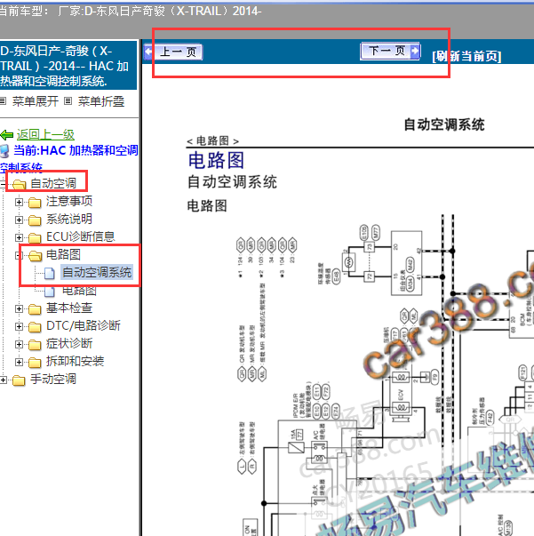Click the 拆卸和安装 folder icon
534x536 pixels.
coord(35,363)
